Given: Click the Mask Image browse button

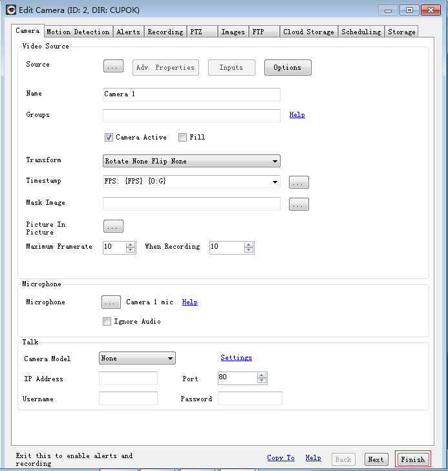Looking at the screenshot, I should pyautogui.click(x=299, y=205).
